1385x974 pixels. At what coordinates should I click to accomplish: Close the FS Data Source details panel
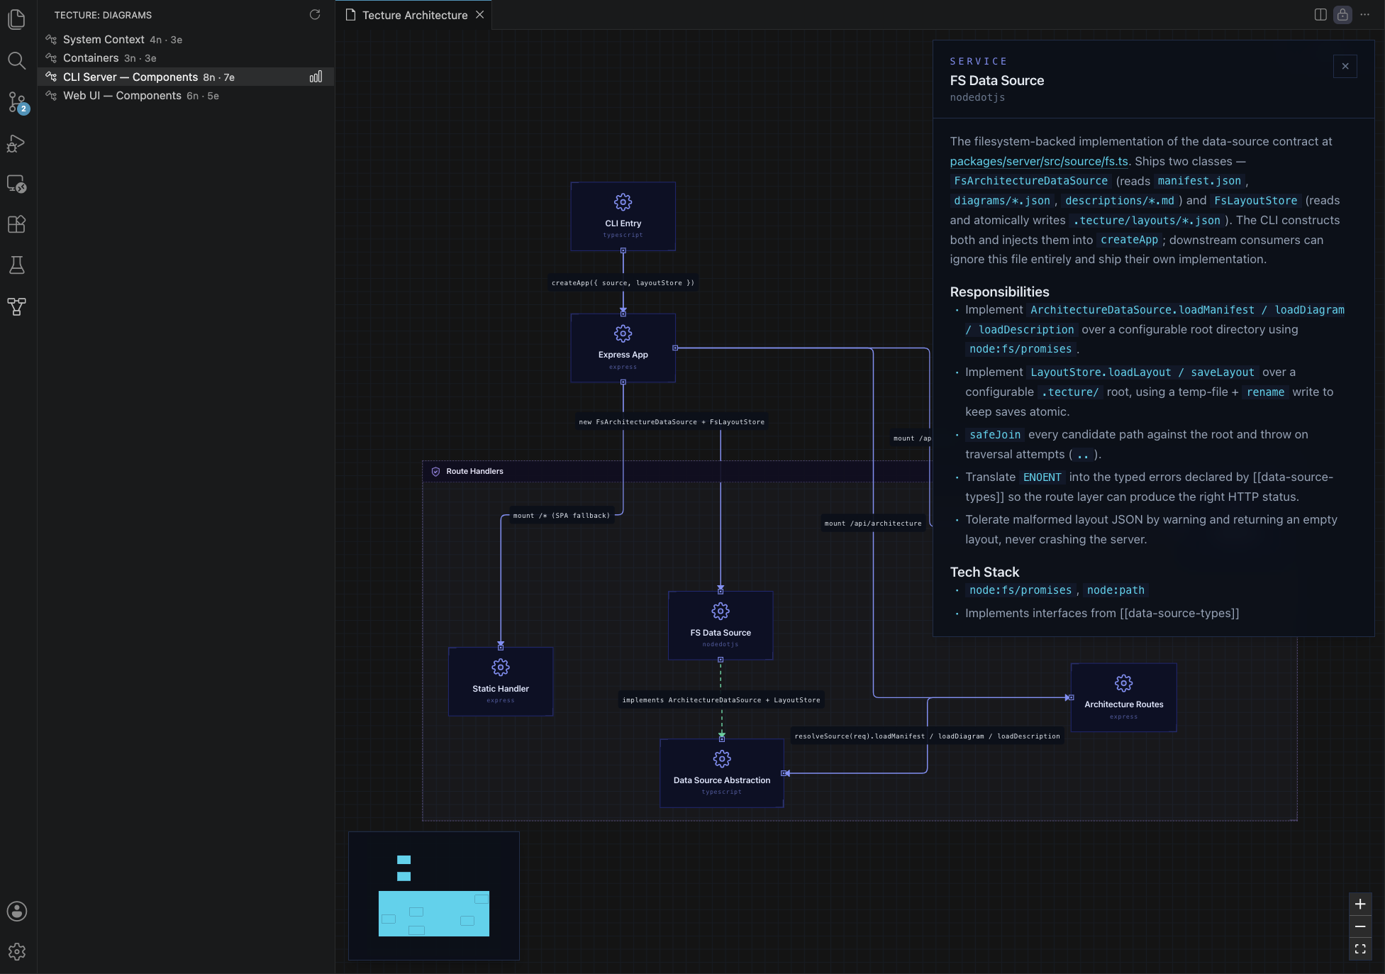click(x=1345, y=66)
